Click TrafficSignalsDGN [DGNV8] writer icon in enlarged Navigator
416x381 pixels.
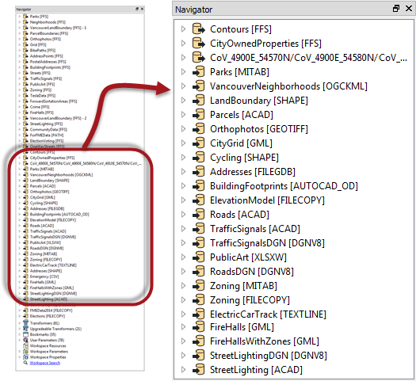[x=198, y=243]
